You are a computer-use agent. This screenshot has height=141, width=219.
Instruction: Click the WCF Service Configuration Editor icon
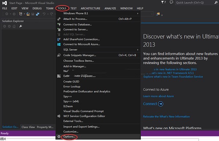point(59,116)
